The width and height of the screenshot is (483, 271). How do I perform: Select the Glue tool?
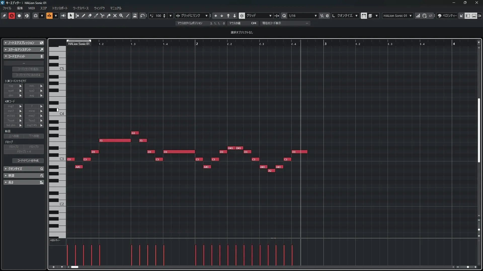click(x=109, y=16)
